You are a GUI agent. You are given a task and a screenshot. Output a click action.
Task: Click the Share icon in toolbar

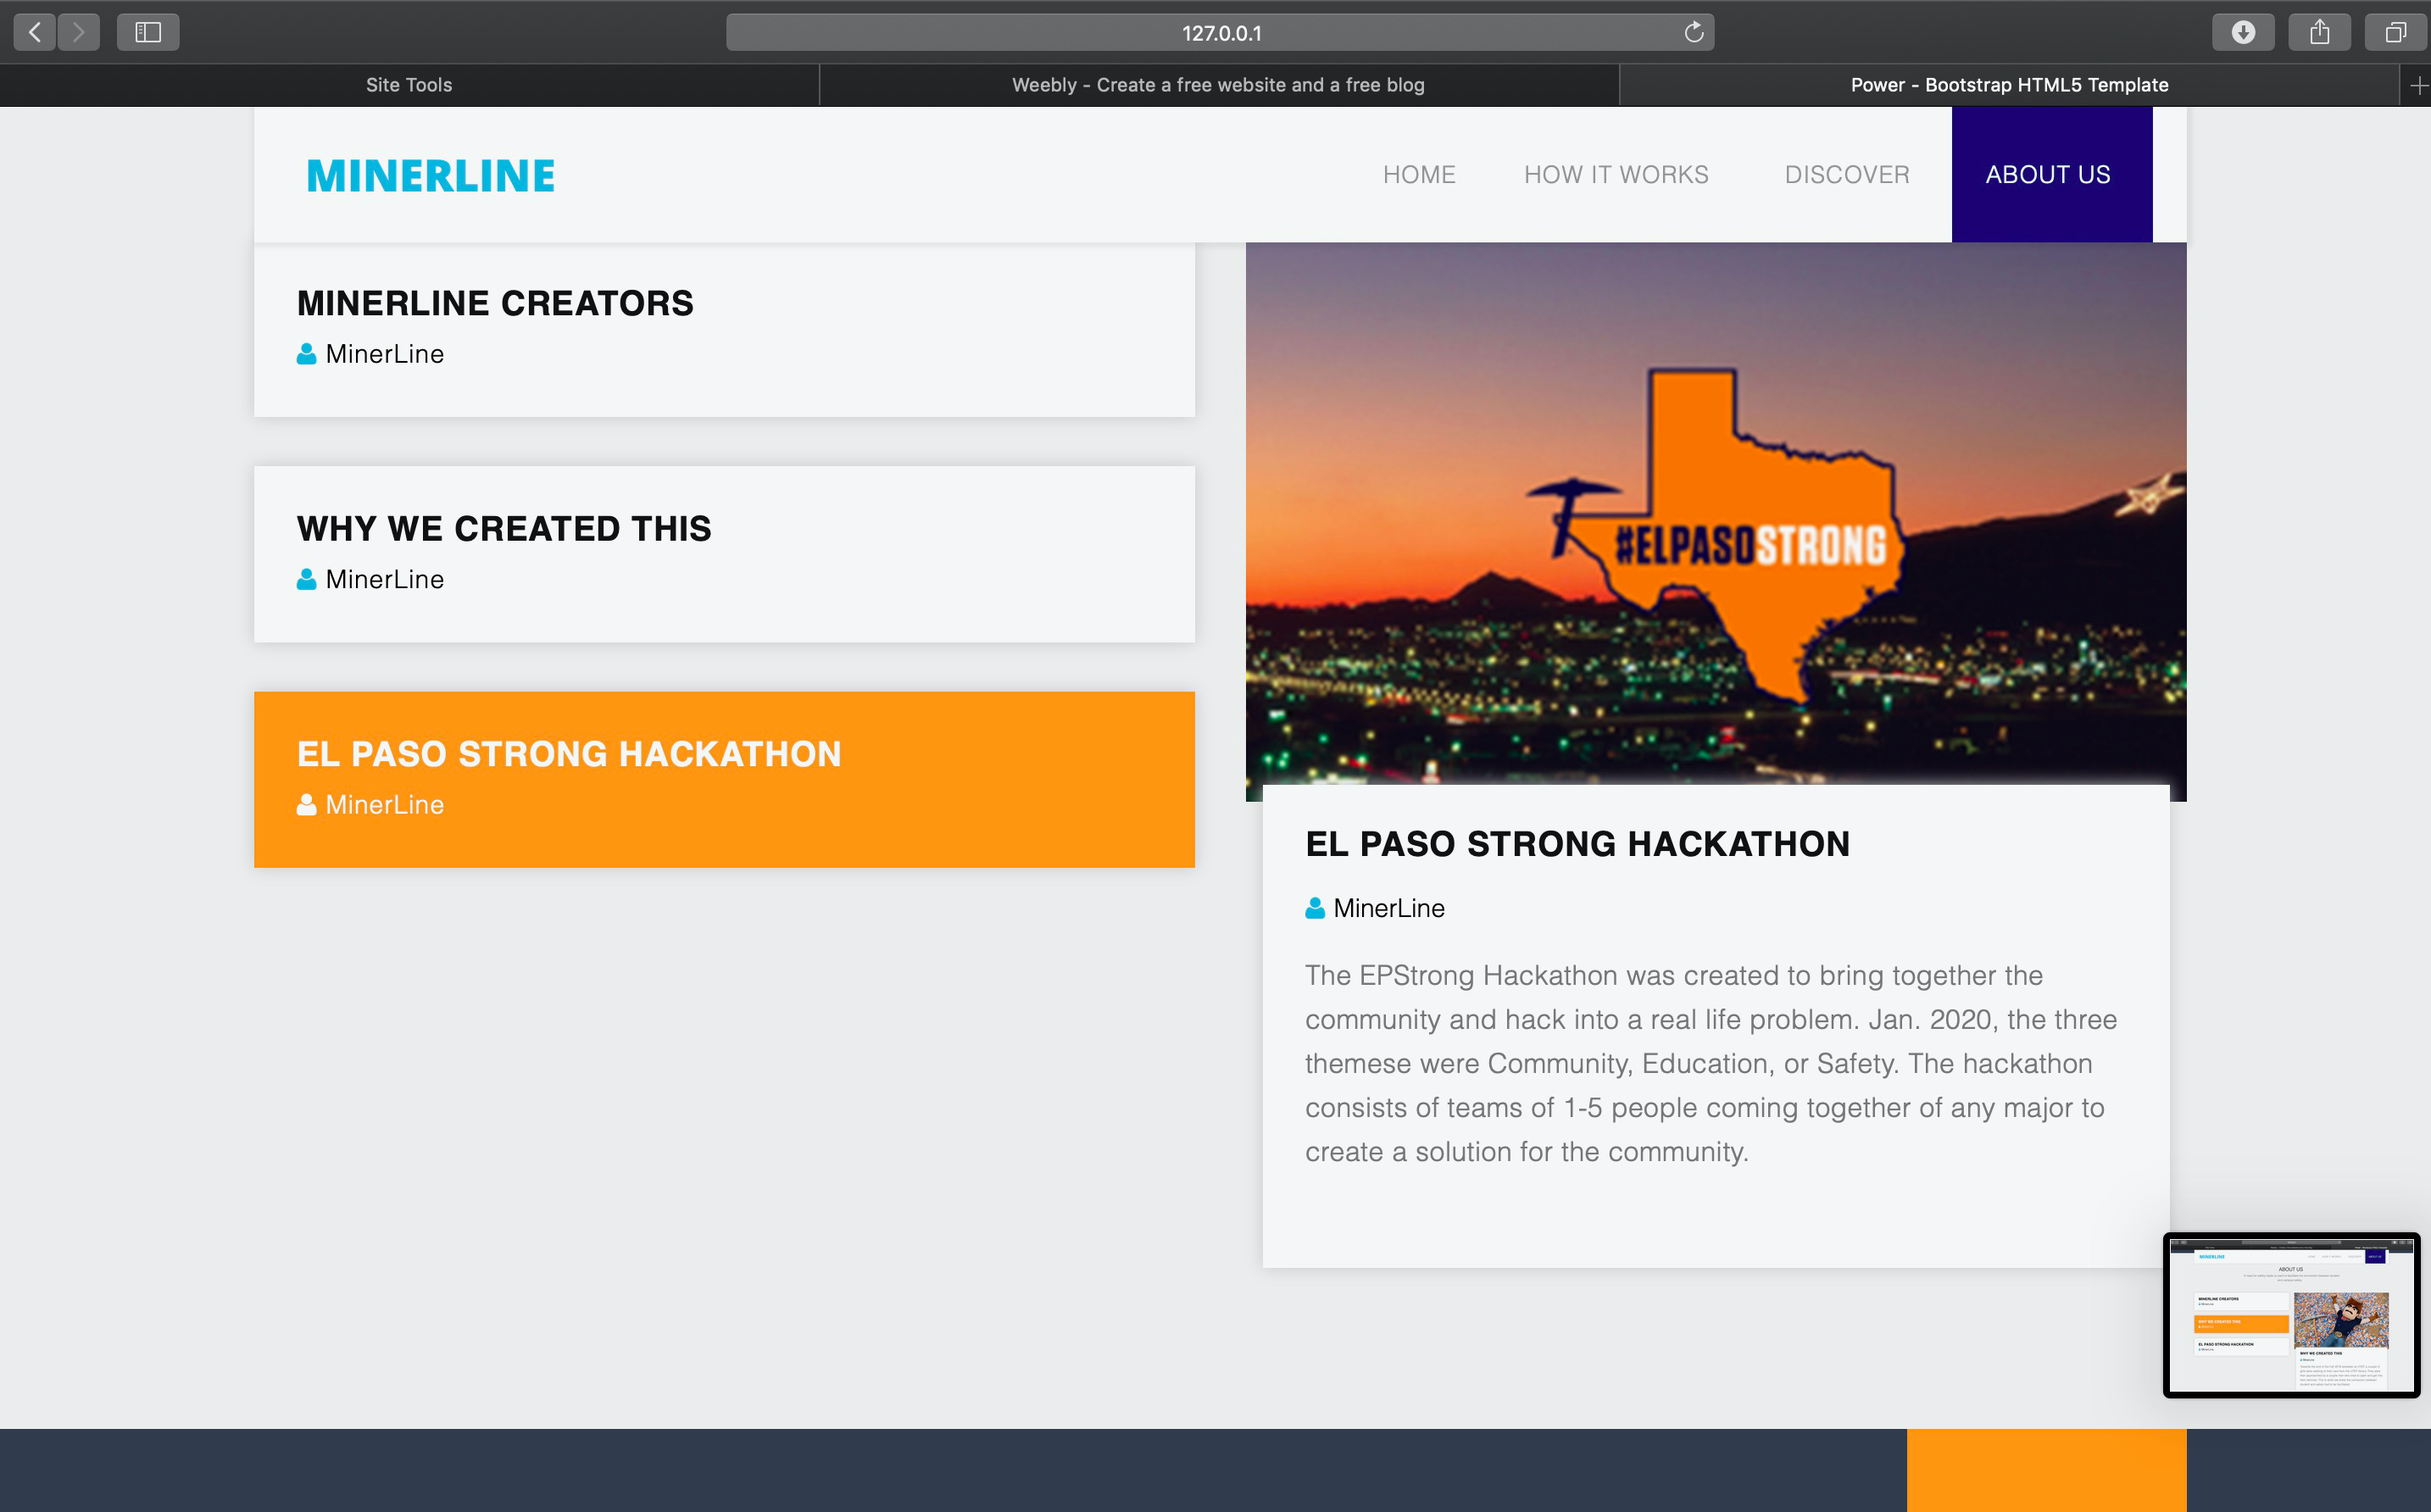tap(2320, 32)
